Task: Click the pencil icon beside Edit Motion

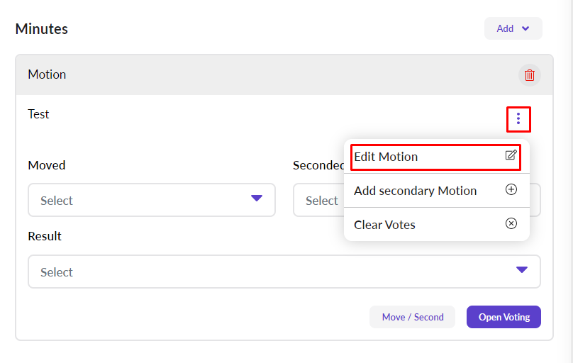Action: pyautogui.click(x=511, y=155)
